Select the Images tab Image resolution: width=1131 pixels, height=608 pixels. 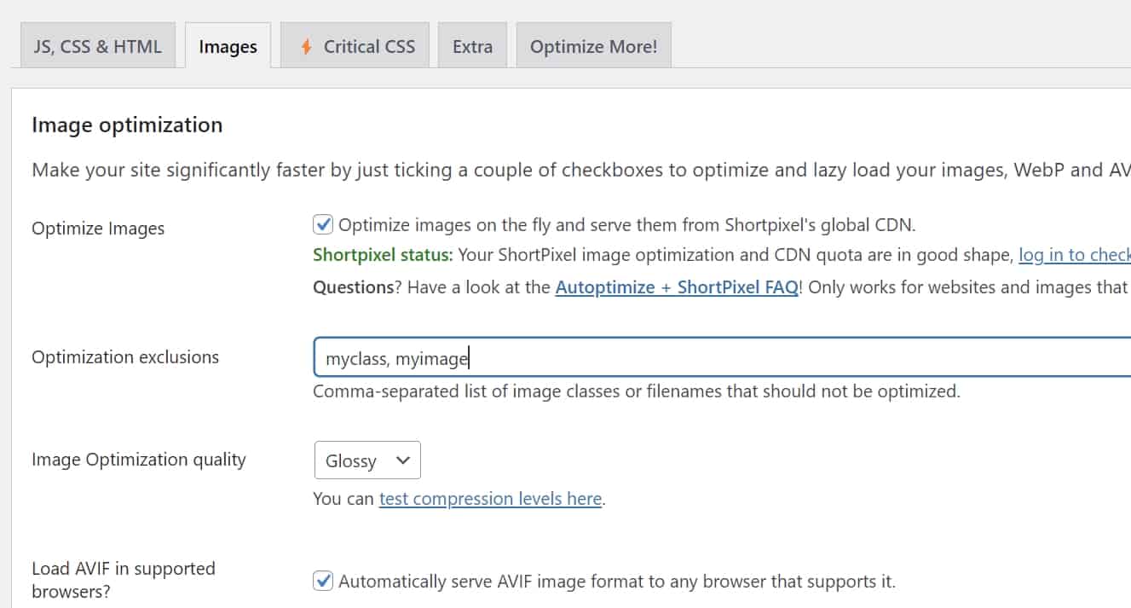228,47
